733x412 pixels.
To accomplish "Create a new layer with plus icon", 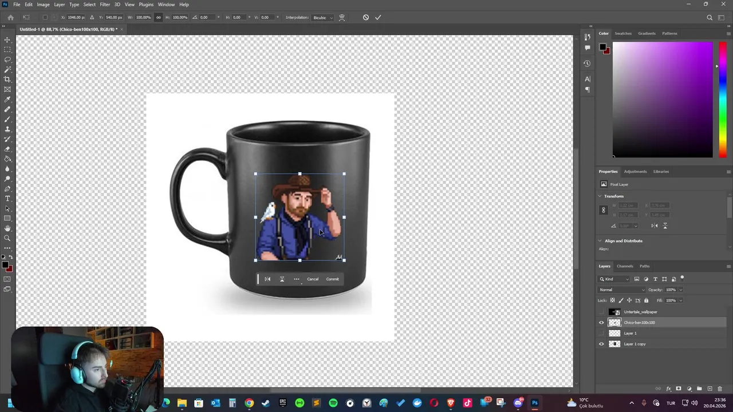I will point(710,389).
